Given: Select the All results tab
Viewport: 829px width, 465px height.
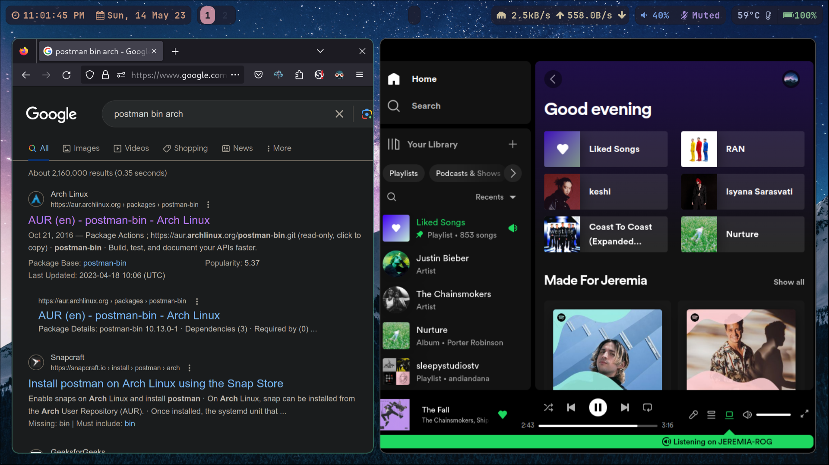Looking at the screenshot, I should pos(38,148).
